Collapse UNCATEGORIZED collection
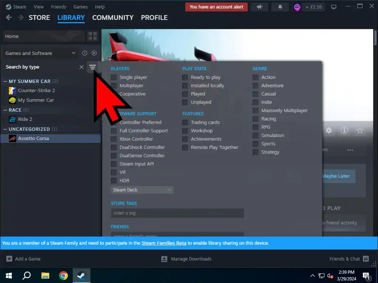378x283 pixels. (x=5, y=129)
